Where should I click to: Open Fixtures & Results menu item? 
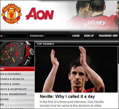click(x=17, y=79)
